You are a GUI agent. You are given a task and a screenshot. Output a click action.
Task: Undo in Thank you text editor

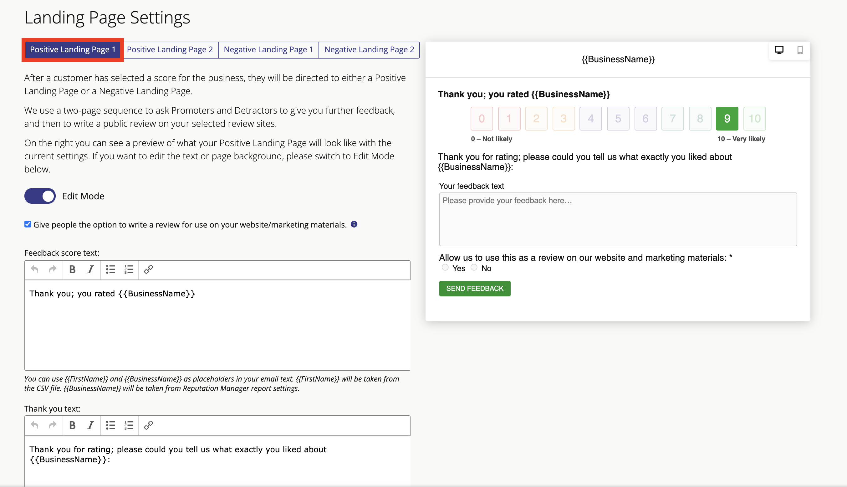[34, 425]
